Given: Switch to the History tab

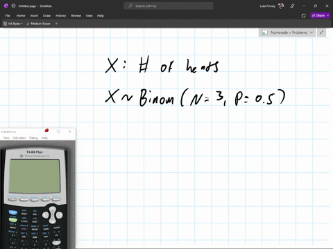Looking at the screenshot, I should pos(60,16).
